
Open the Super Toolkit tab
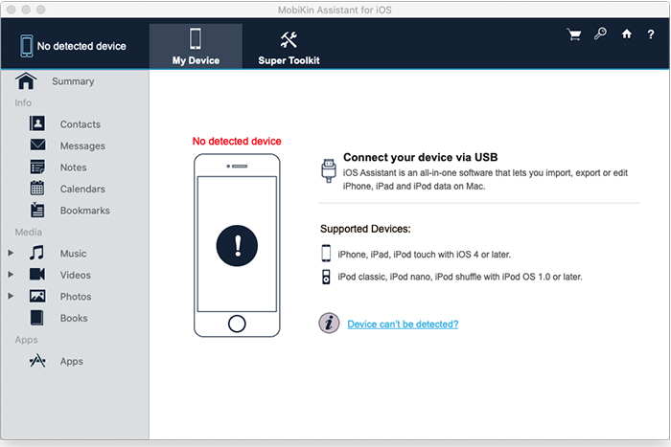point(289,48)
